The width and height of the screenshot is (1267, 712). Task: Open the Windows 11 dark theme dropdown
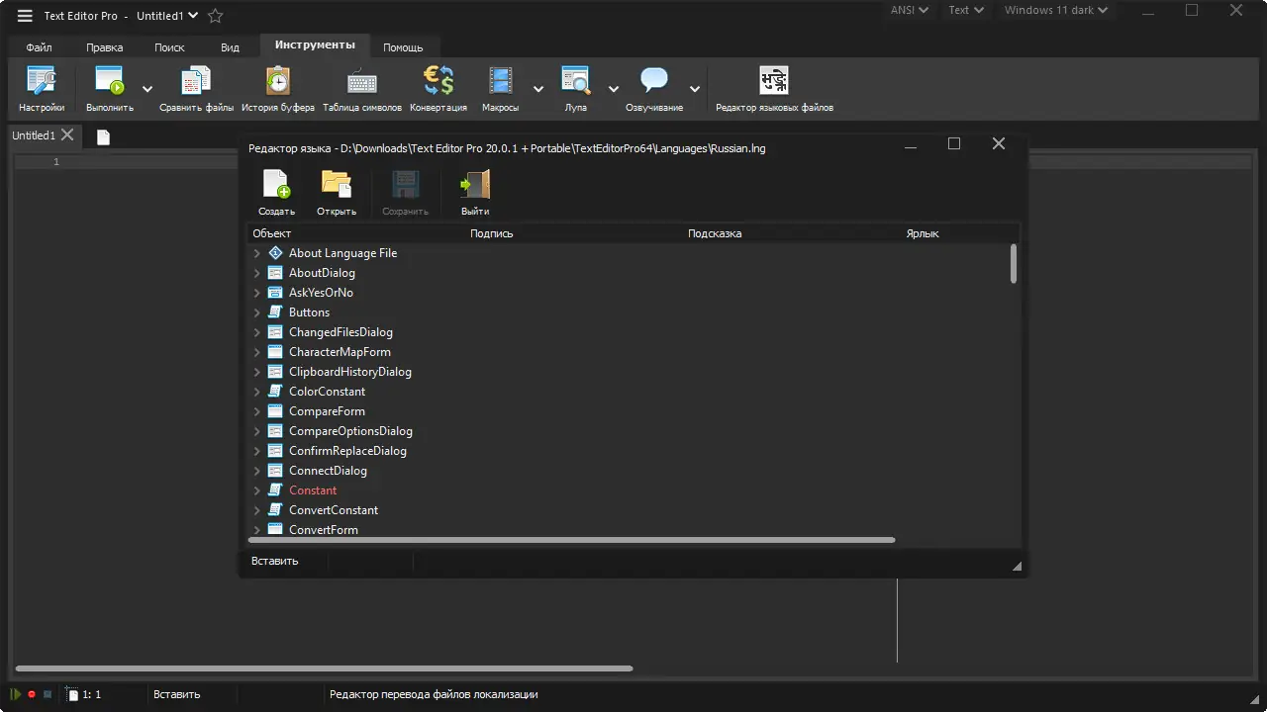1055,10
